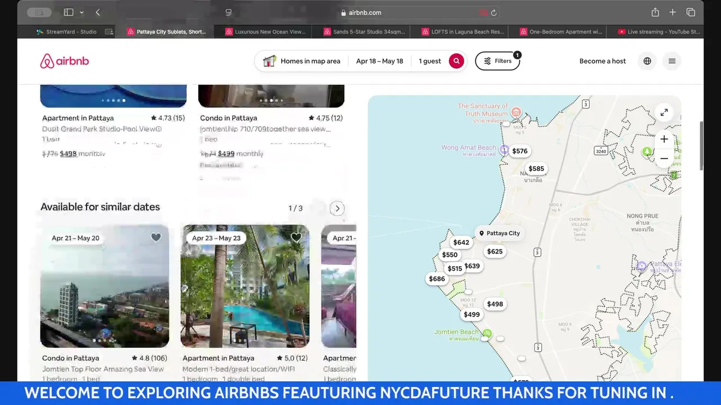
Task: Open the Apr 21 – May 20 condo photo
Action: (105, 286)
